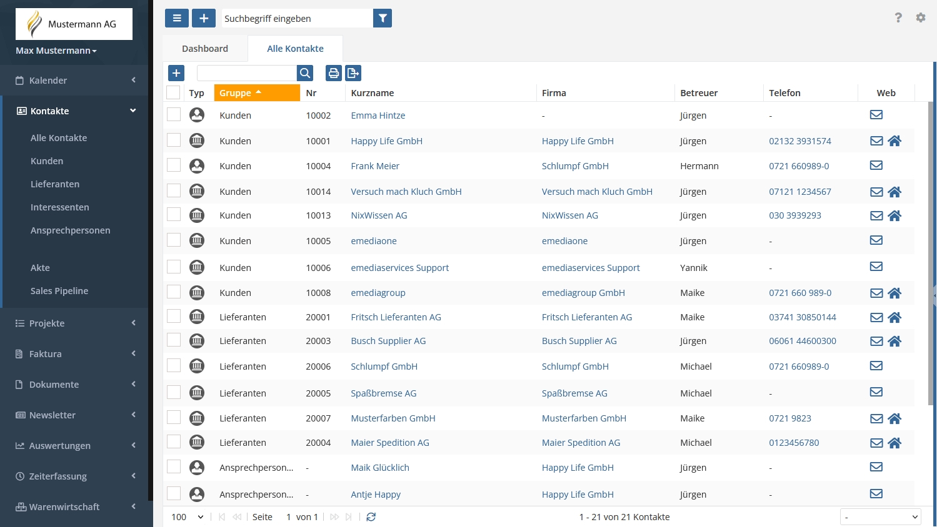This screenshot has width=937, height=527.
Task: Open the settings gear icon
Action: click(x=921, y=17)
